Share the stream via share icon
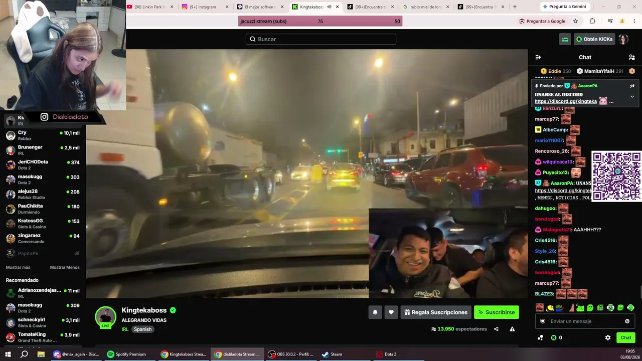Screen dimensions: 642x361 pyautogui.click(x=496, y=329)
